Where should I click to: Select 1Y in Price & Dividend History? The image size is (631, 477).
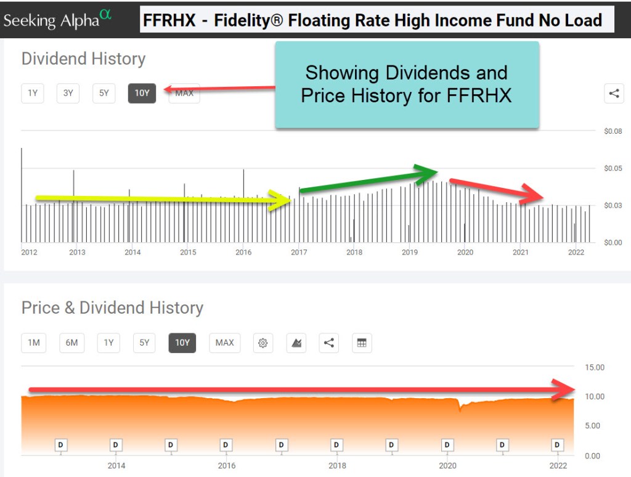tap(108, 343)
